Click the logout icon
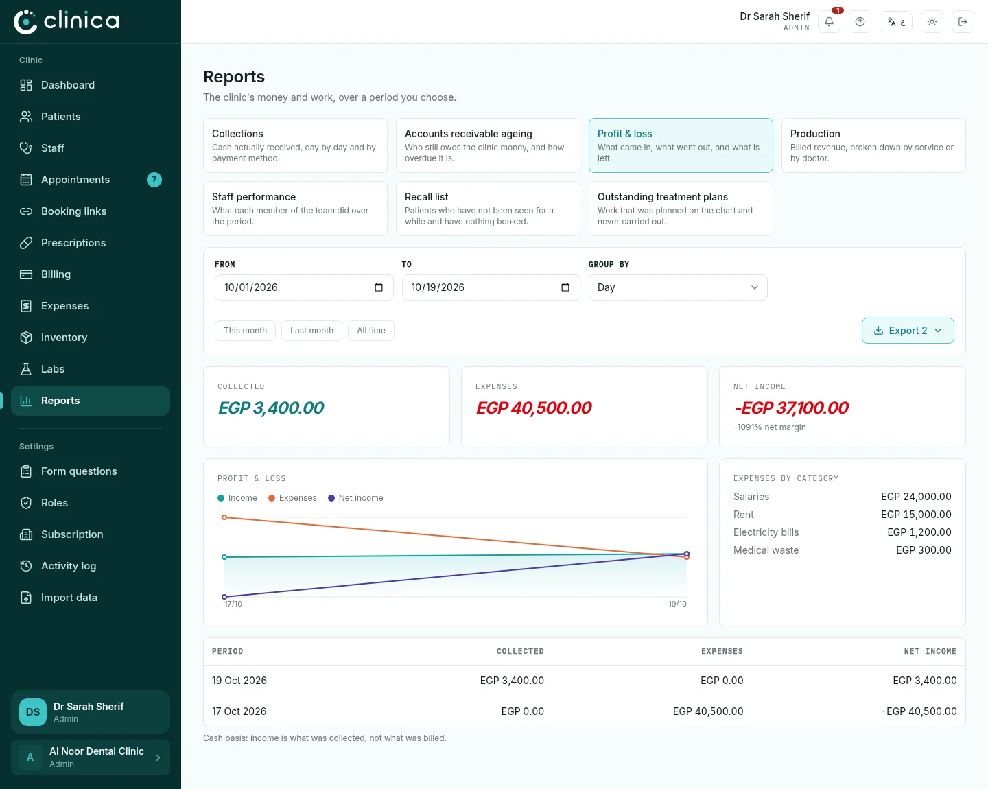 coord(963,22)
